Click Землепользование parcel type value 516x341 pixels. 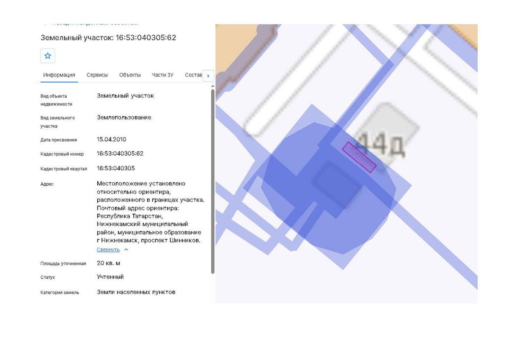pos(124,117)
